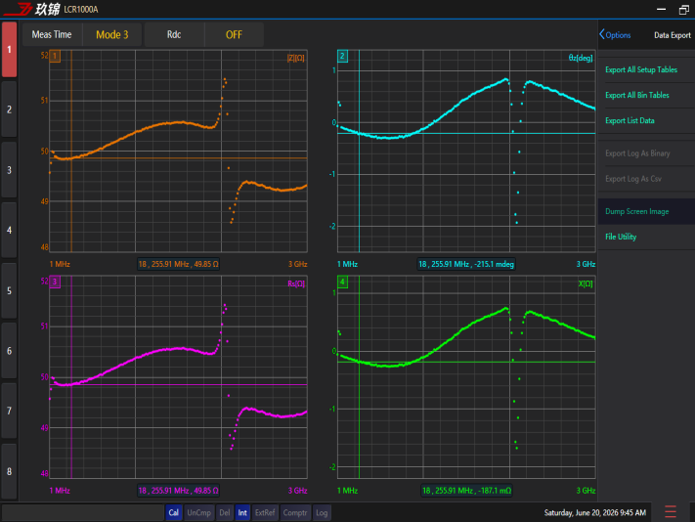
Task: Click the date and time display
Action: pos(595,512)
